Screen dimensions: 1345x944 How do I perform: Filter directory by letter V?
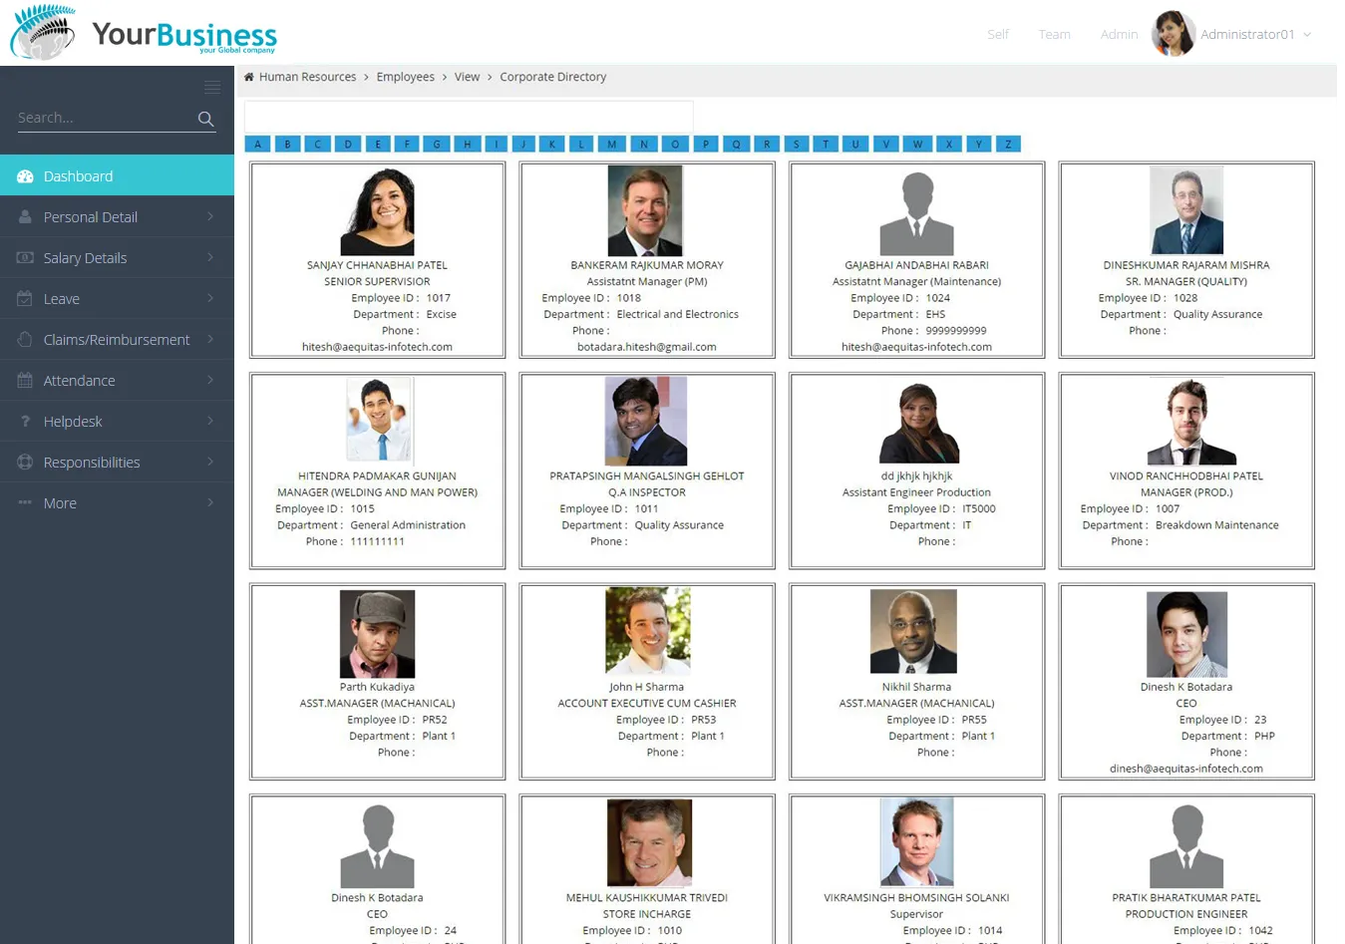point(885,145)
